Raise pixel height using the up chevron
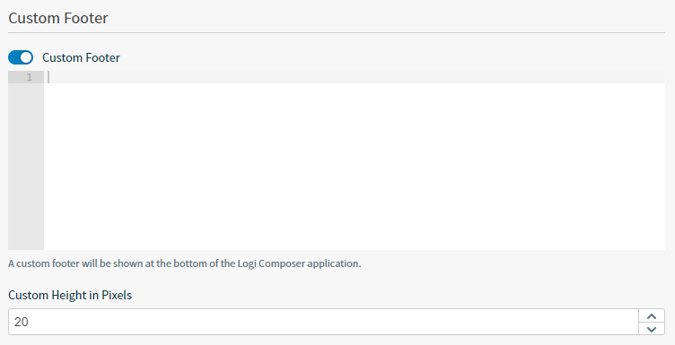The image size is (675, 345). (652, 316)
